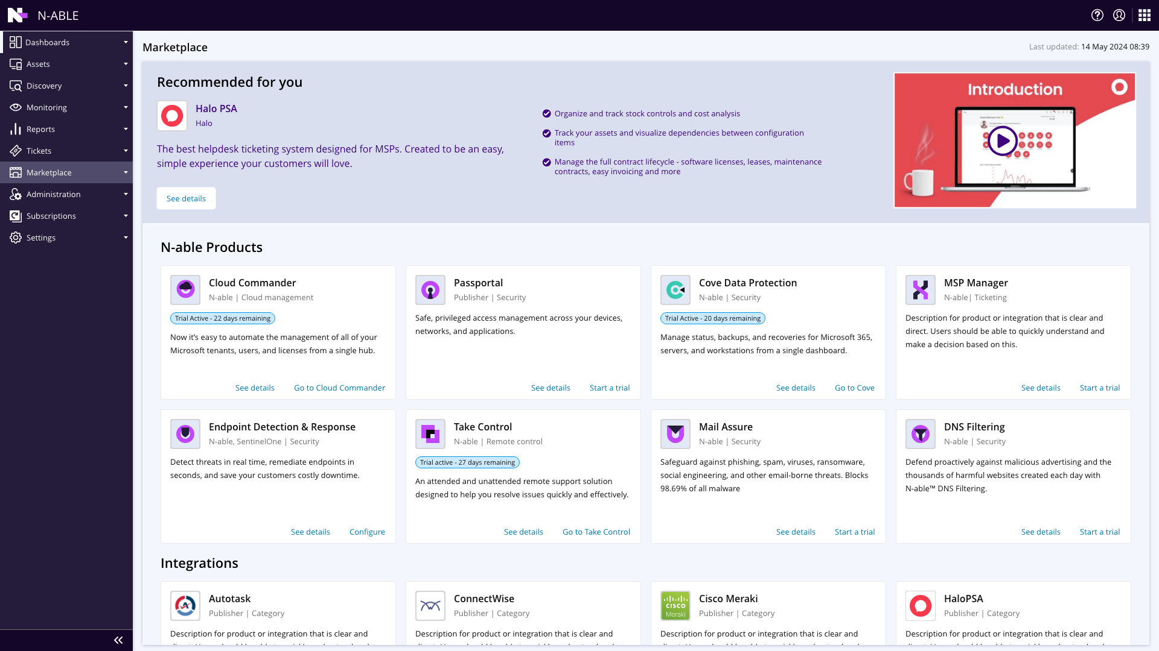
Task: Open Tickets in the sidebar
Action: (66, 151)
